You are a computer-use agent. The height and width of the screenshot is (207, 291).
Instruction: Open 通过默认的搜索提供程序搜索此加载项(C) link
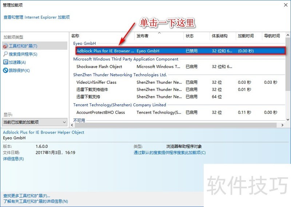pos(170,152)
